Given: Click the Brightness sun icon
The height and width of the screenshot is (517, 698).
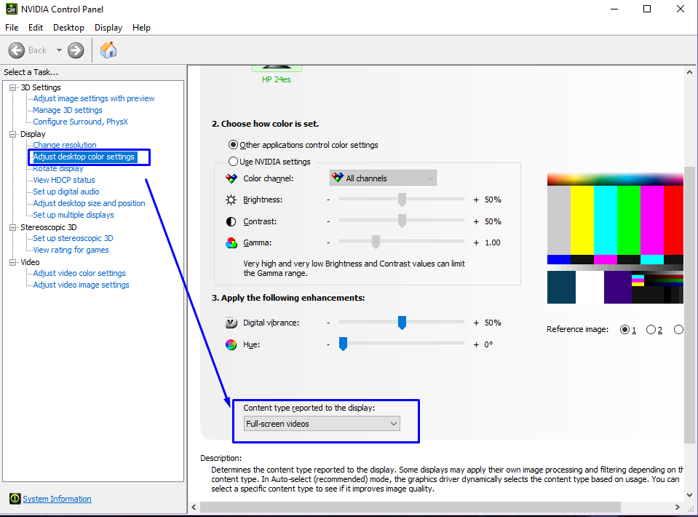Looking at the screenshot, I should pyautogui.click(x=231, y=200).
